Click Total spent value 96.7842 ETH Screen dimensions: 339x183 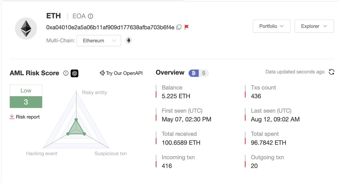(268, 143)
